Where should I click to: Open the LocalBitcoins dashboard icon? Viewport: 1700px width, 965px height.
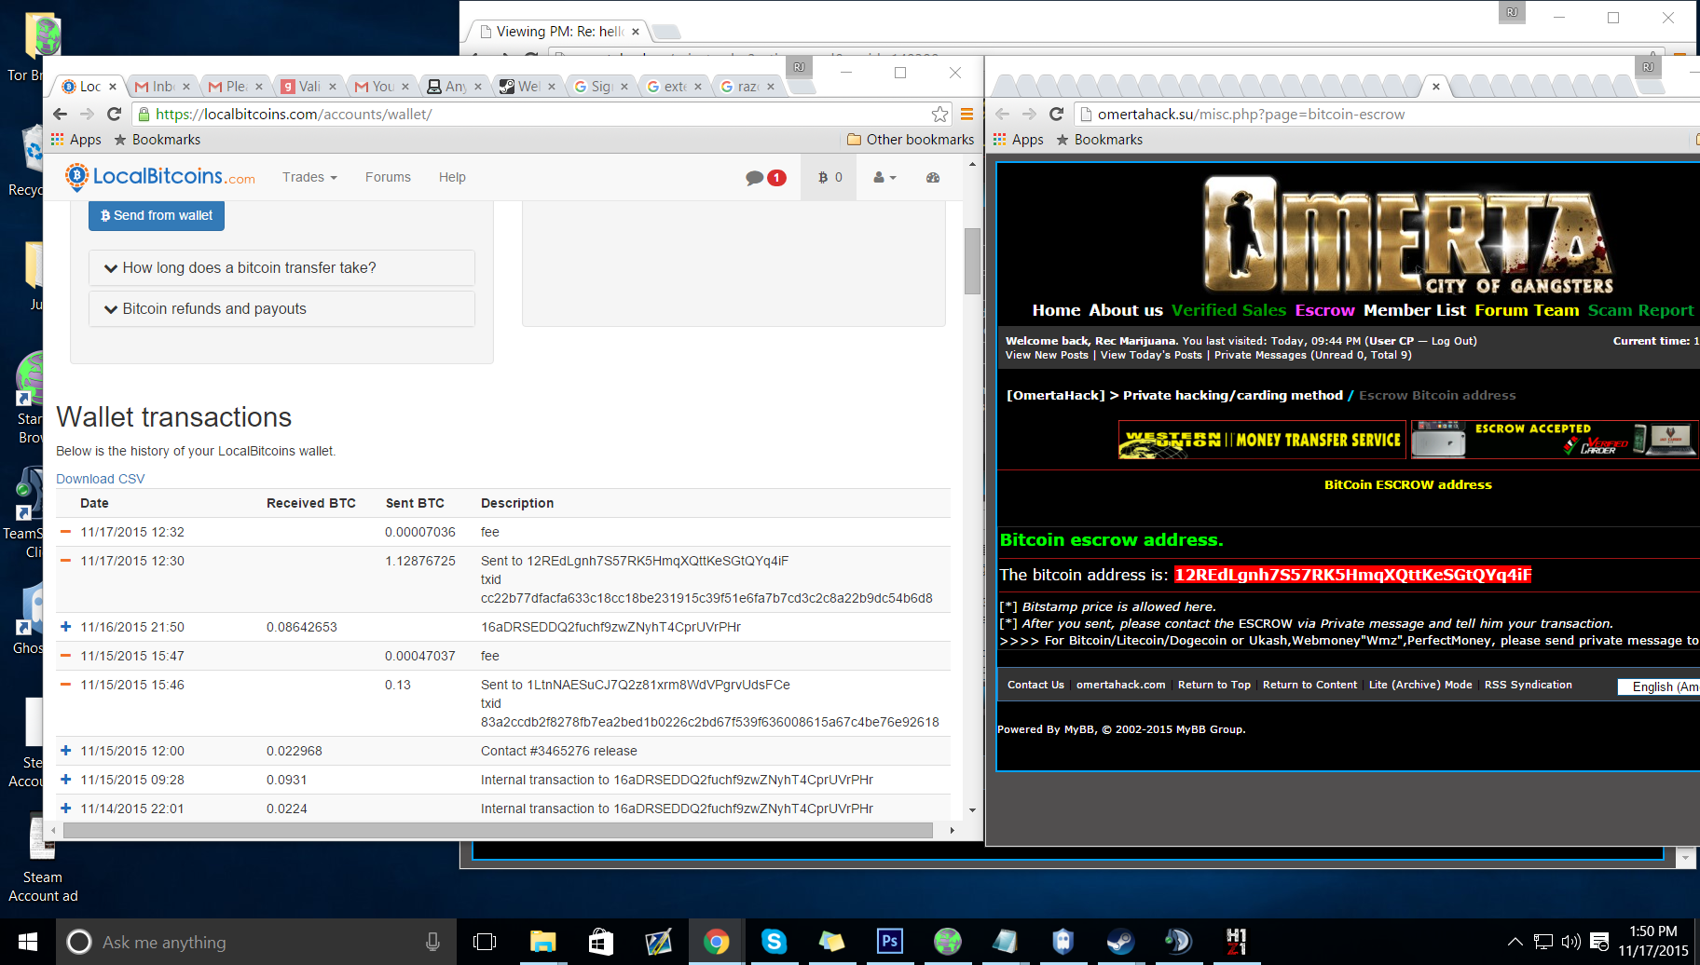coord(933,177)
